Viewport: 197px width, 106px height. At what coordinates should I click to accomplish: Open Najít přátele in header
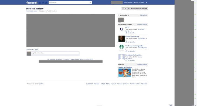[128, 2]
